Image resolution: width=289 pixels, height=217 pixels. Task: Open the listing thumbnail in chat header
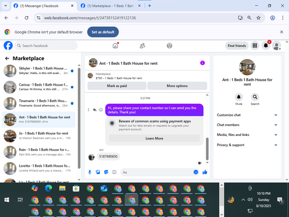93,63
